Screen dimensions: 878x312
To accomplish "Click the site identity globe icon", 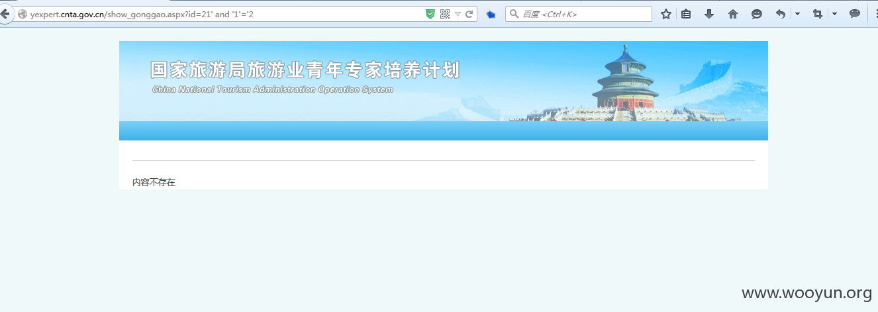I will coord(23,14).
